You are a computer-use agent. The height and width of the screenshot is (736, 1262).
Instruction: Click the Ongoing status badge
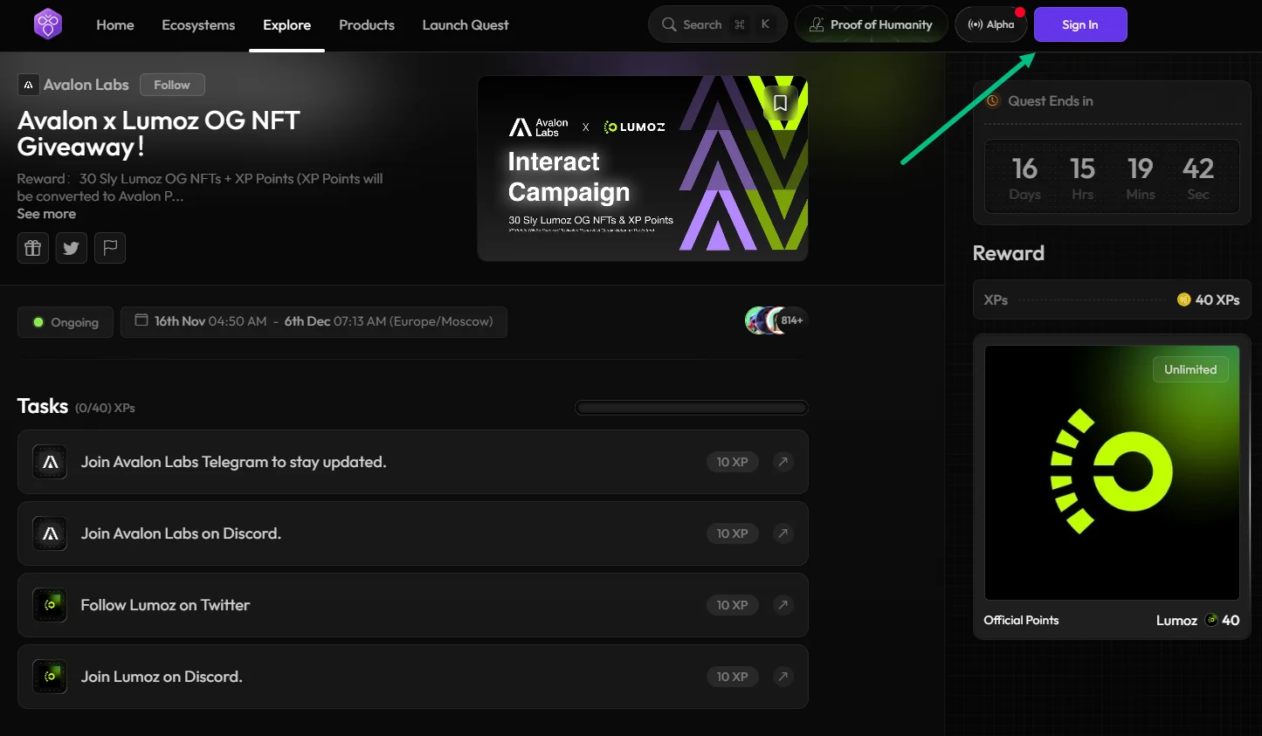click(x=66, y=322)
